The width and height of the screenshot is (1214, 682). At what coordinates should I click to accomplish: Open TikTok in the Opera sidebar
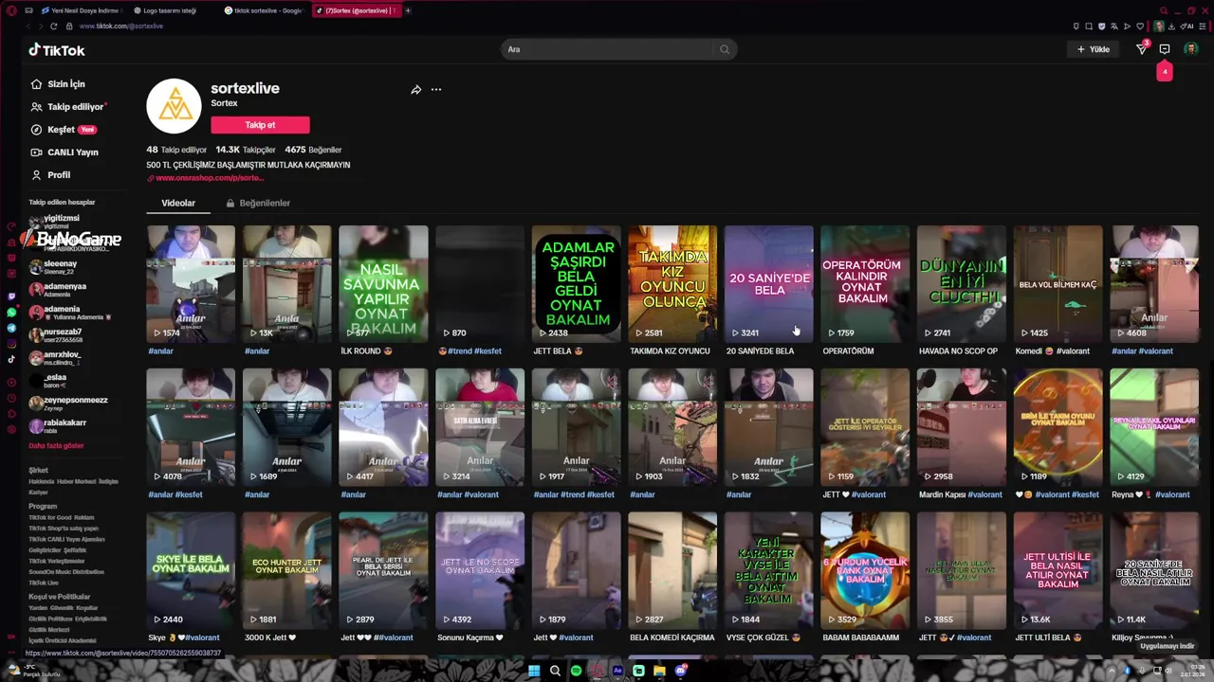(x=11, y=359)
